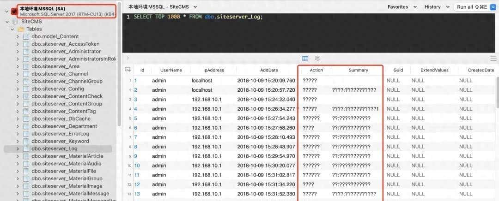
Task: Open the database selector dropdown 本地环境MSSQL - SiteCMS
Action: (163, 6)
